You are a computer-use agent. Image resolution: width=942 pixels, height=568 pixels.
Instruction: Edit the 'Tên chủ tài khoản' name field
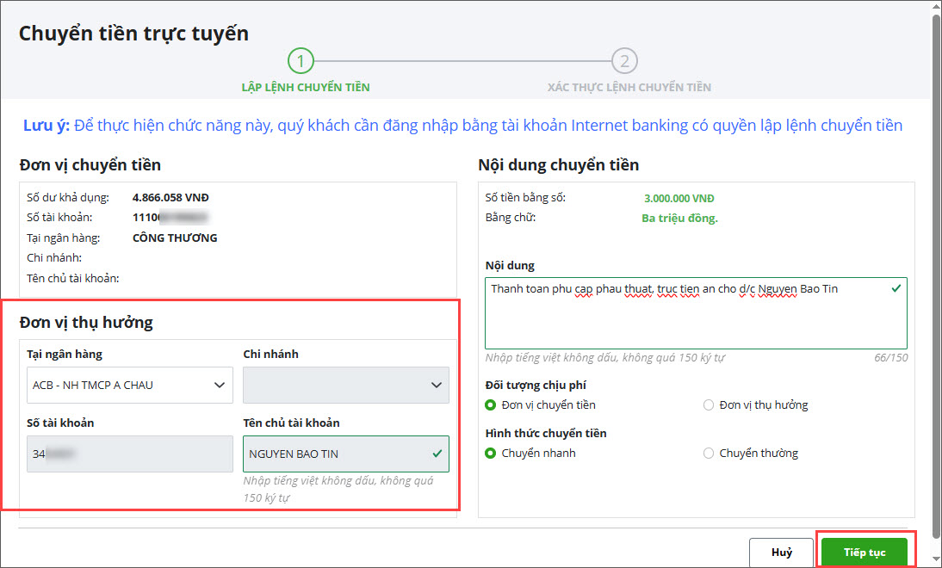tap(336, 454)
